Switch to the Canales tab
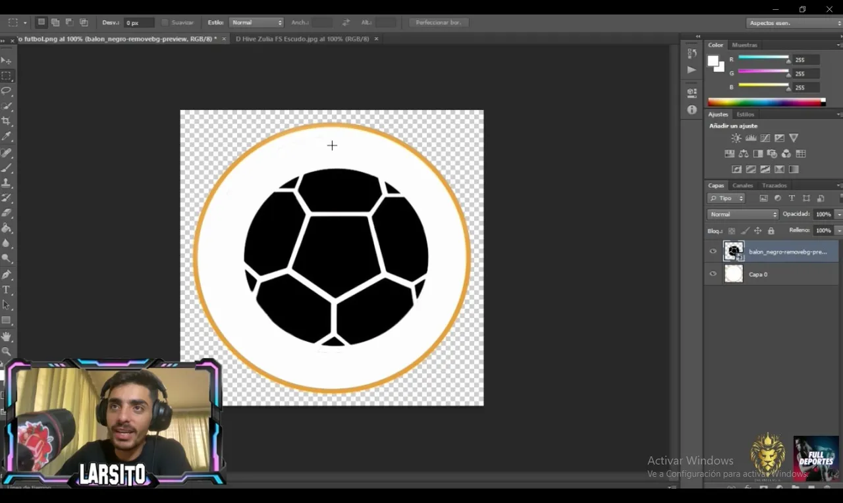This screenshot has width=843, height=503. click(742, 186)
